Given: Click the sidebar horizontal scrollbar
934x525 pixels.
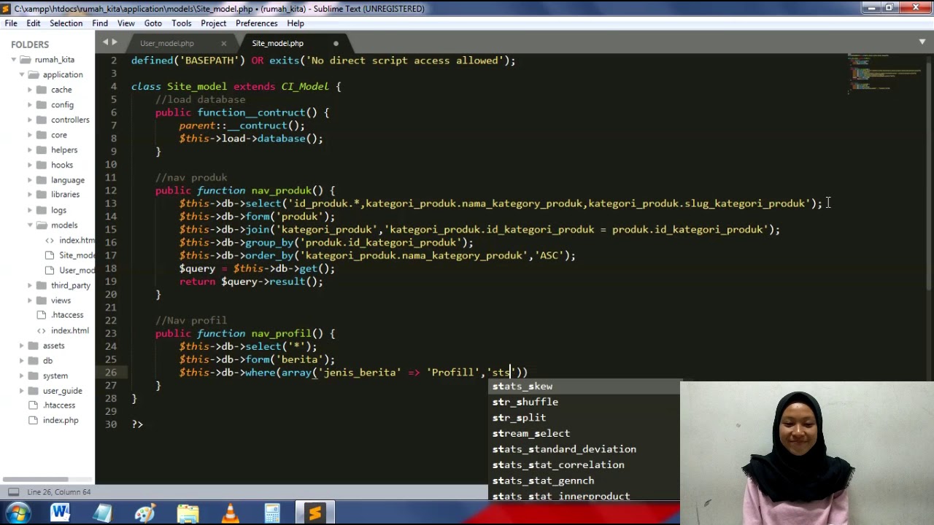Looking at the screenshot, I should 34,479.
